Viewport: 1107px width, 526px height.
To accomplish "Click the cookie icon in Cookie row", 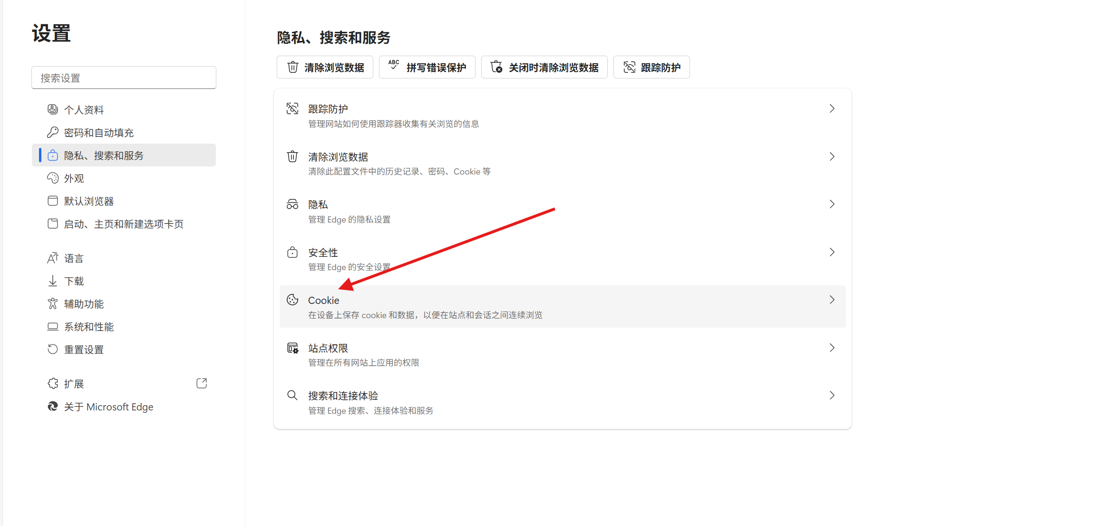I will tap(292, 300).
